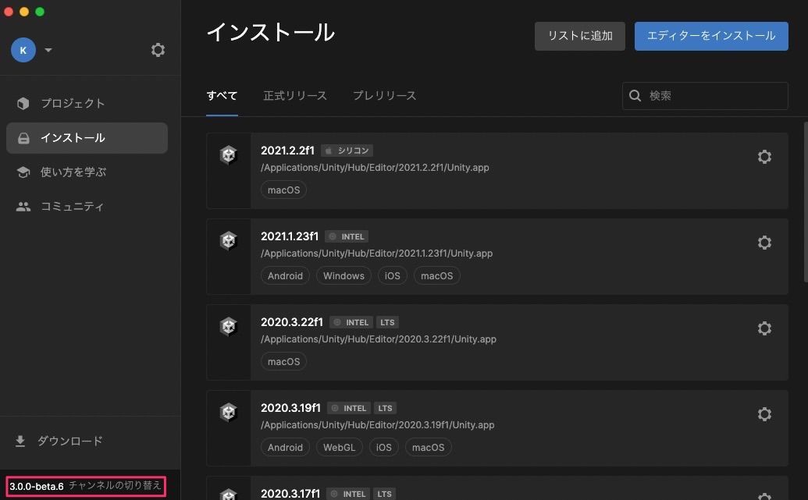Select the Android module tag under 2021.1.23f1

pos(285,275)
